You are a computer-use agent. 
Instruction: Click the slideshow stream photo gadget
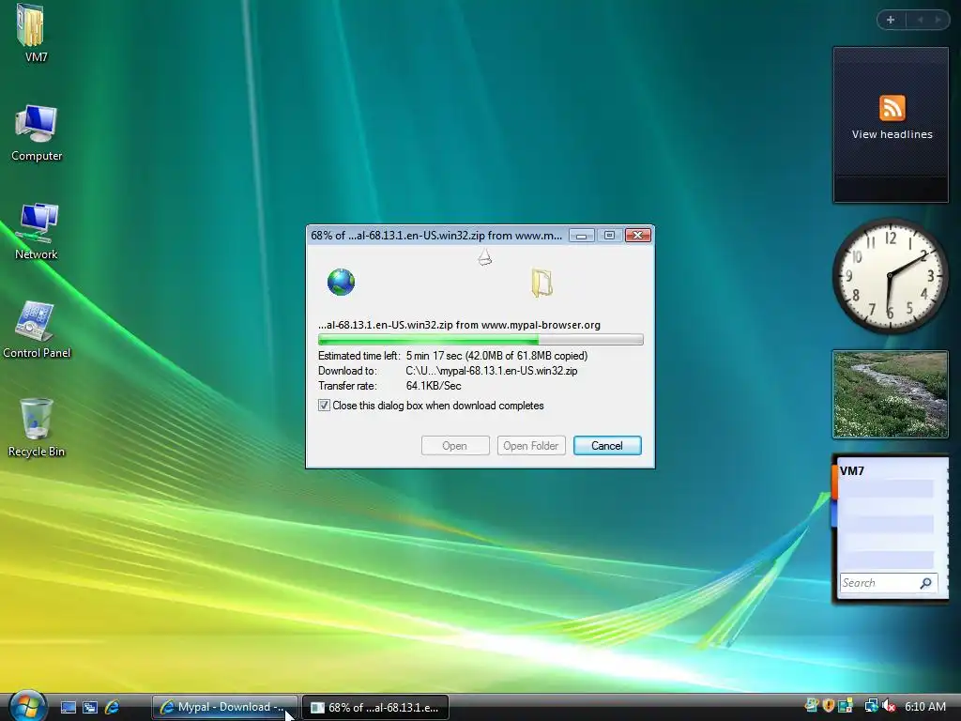coord(890,395)
